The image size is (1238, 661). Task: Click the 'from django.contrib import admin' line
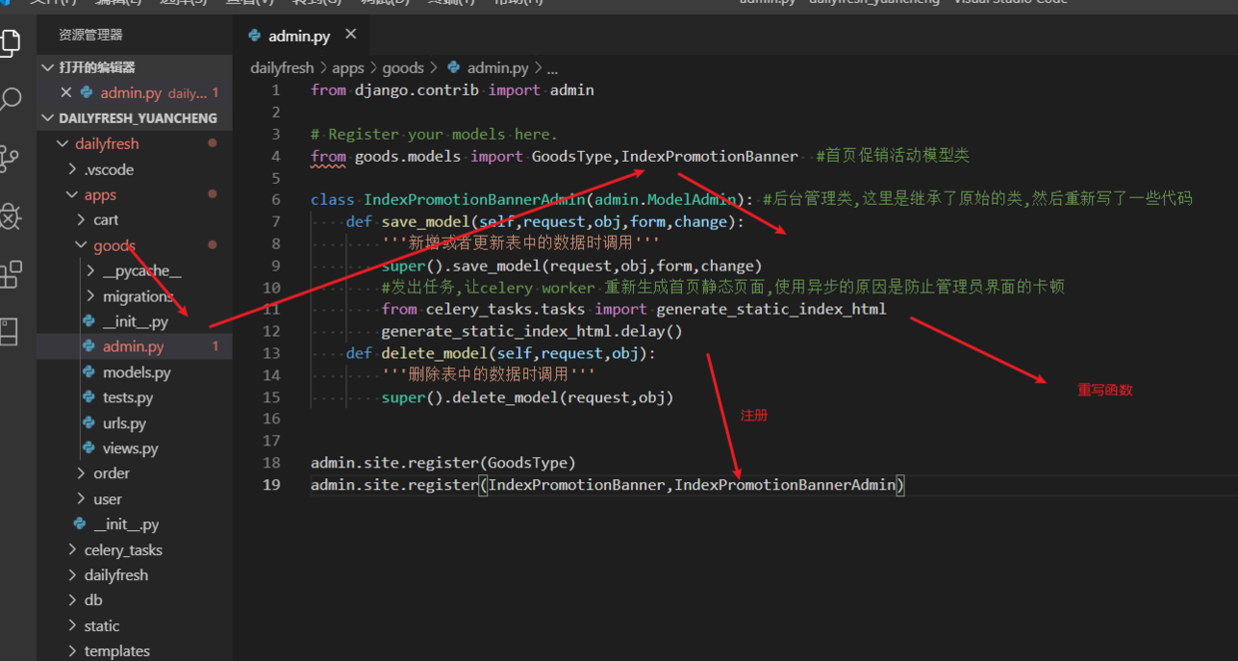pyautogui.click(x=452, y=90)
